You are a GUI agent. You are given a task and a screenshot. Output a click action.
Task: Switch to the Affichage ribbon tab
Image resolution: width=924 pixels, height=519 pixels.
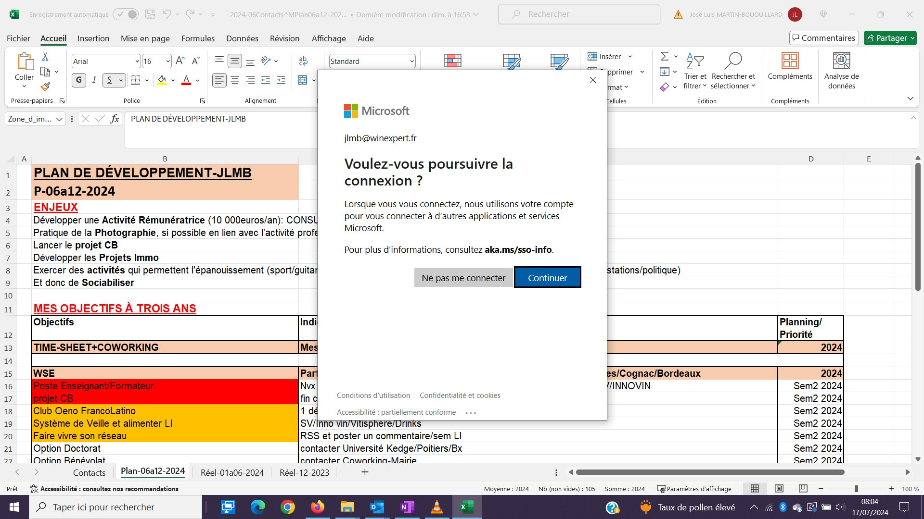tap(329, 38)
